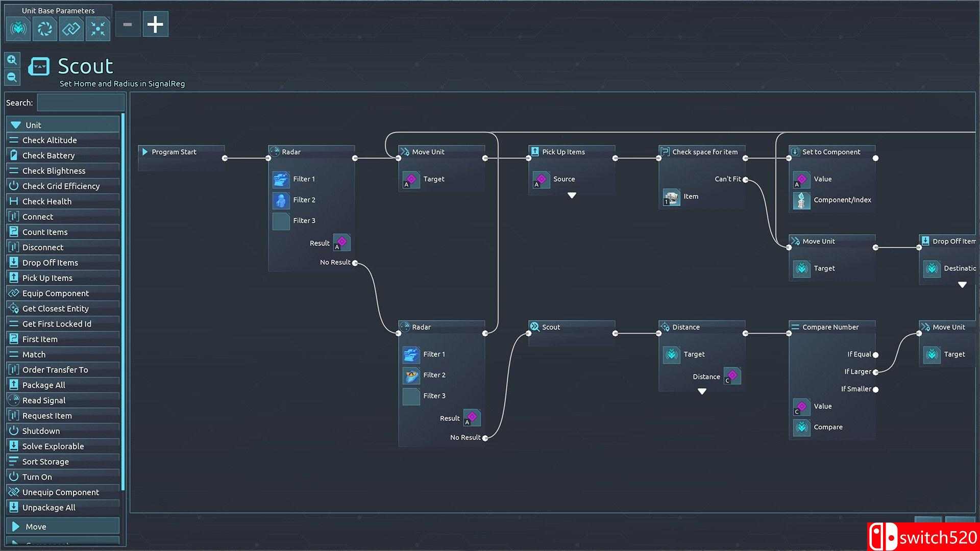Click Unpackage All list entry

point(63,507)
